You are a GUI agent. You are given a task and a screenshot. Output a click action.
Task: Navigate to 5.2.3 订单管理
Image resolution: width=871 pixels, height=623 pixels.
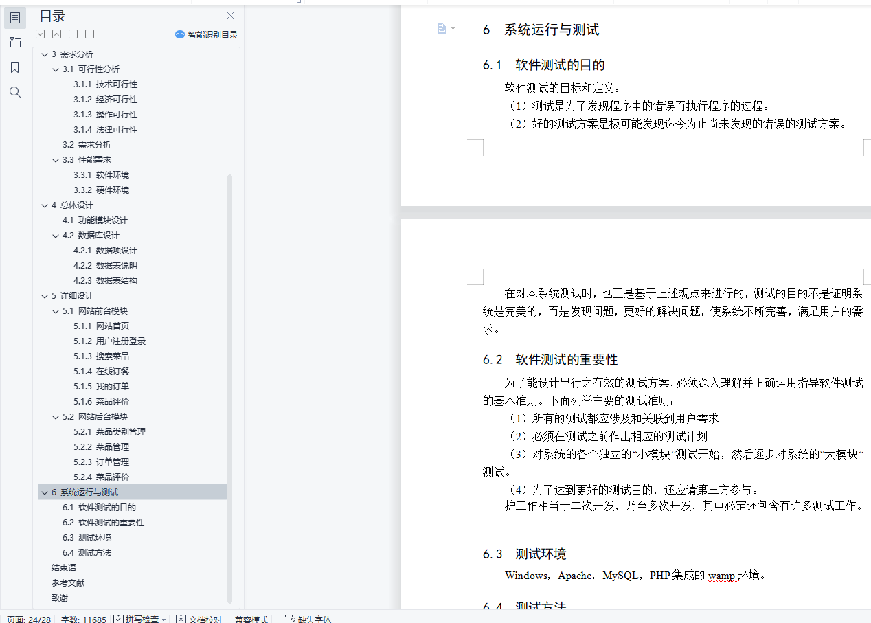[x=101, y=462]
